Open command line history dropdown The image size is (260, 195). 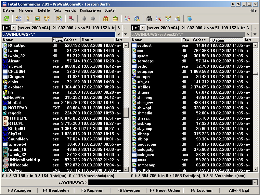(255, 182)
